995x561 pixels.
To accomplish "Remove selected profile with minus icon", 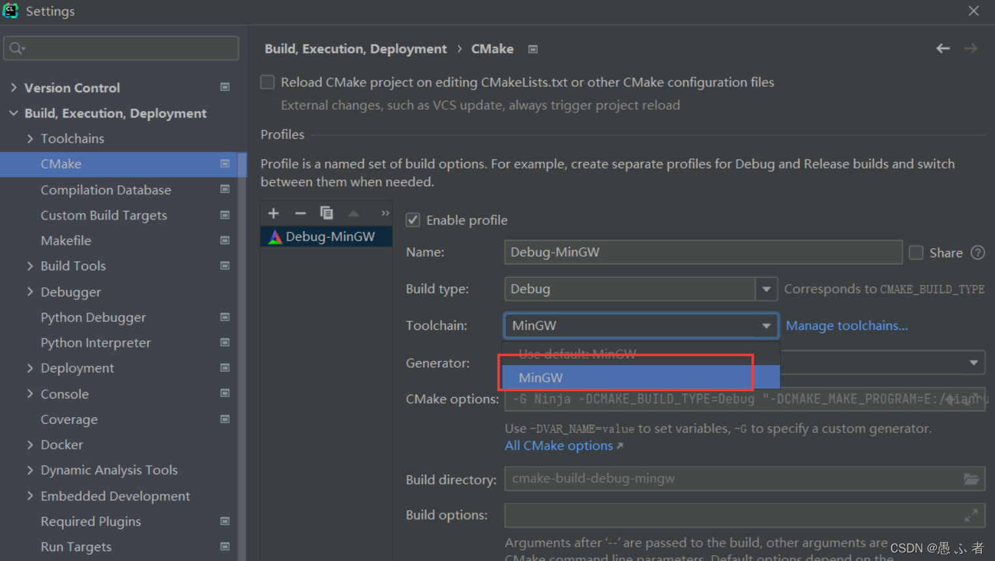I will tap(300, 213).
